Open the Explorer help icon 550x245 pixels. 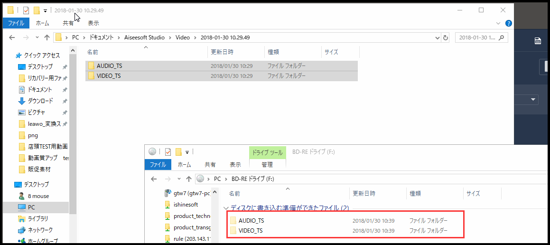pos(508,24)
